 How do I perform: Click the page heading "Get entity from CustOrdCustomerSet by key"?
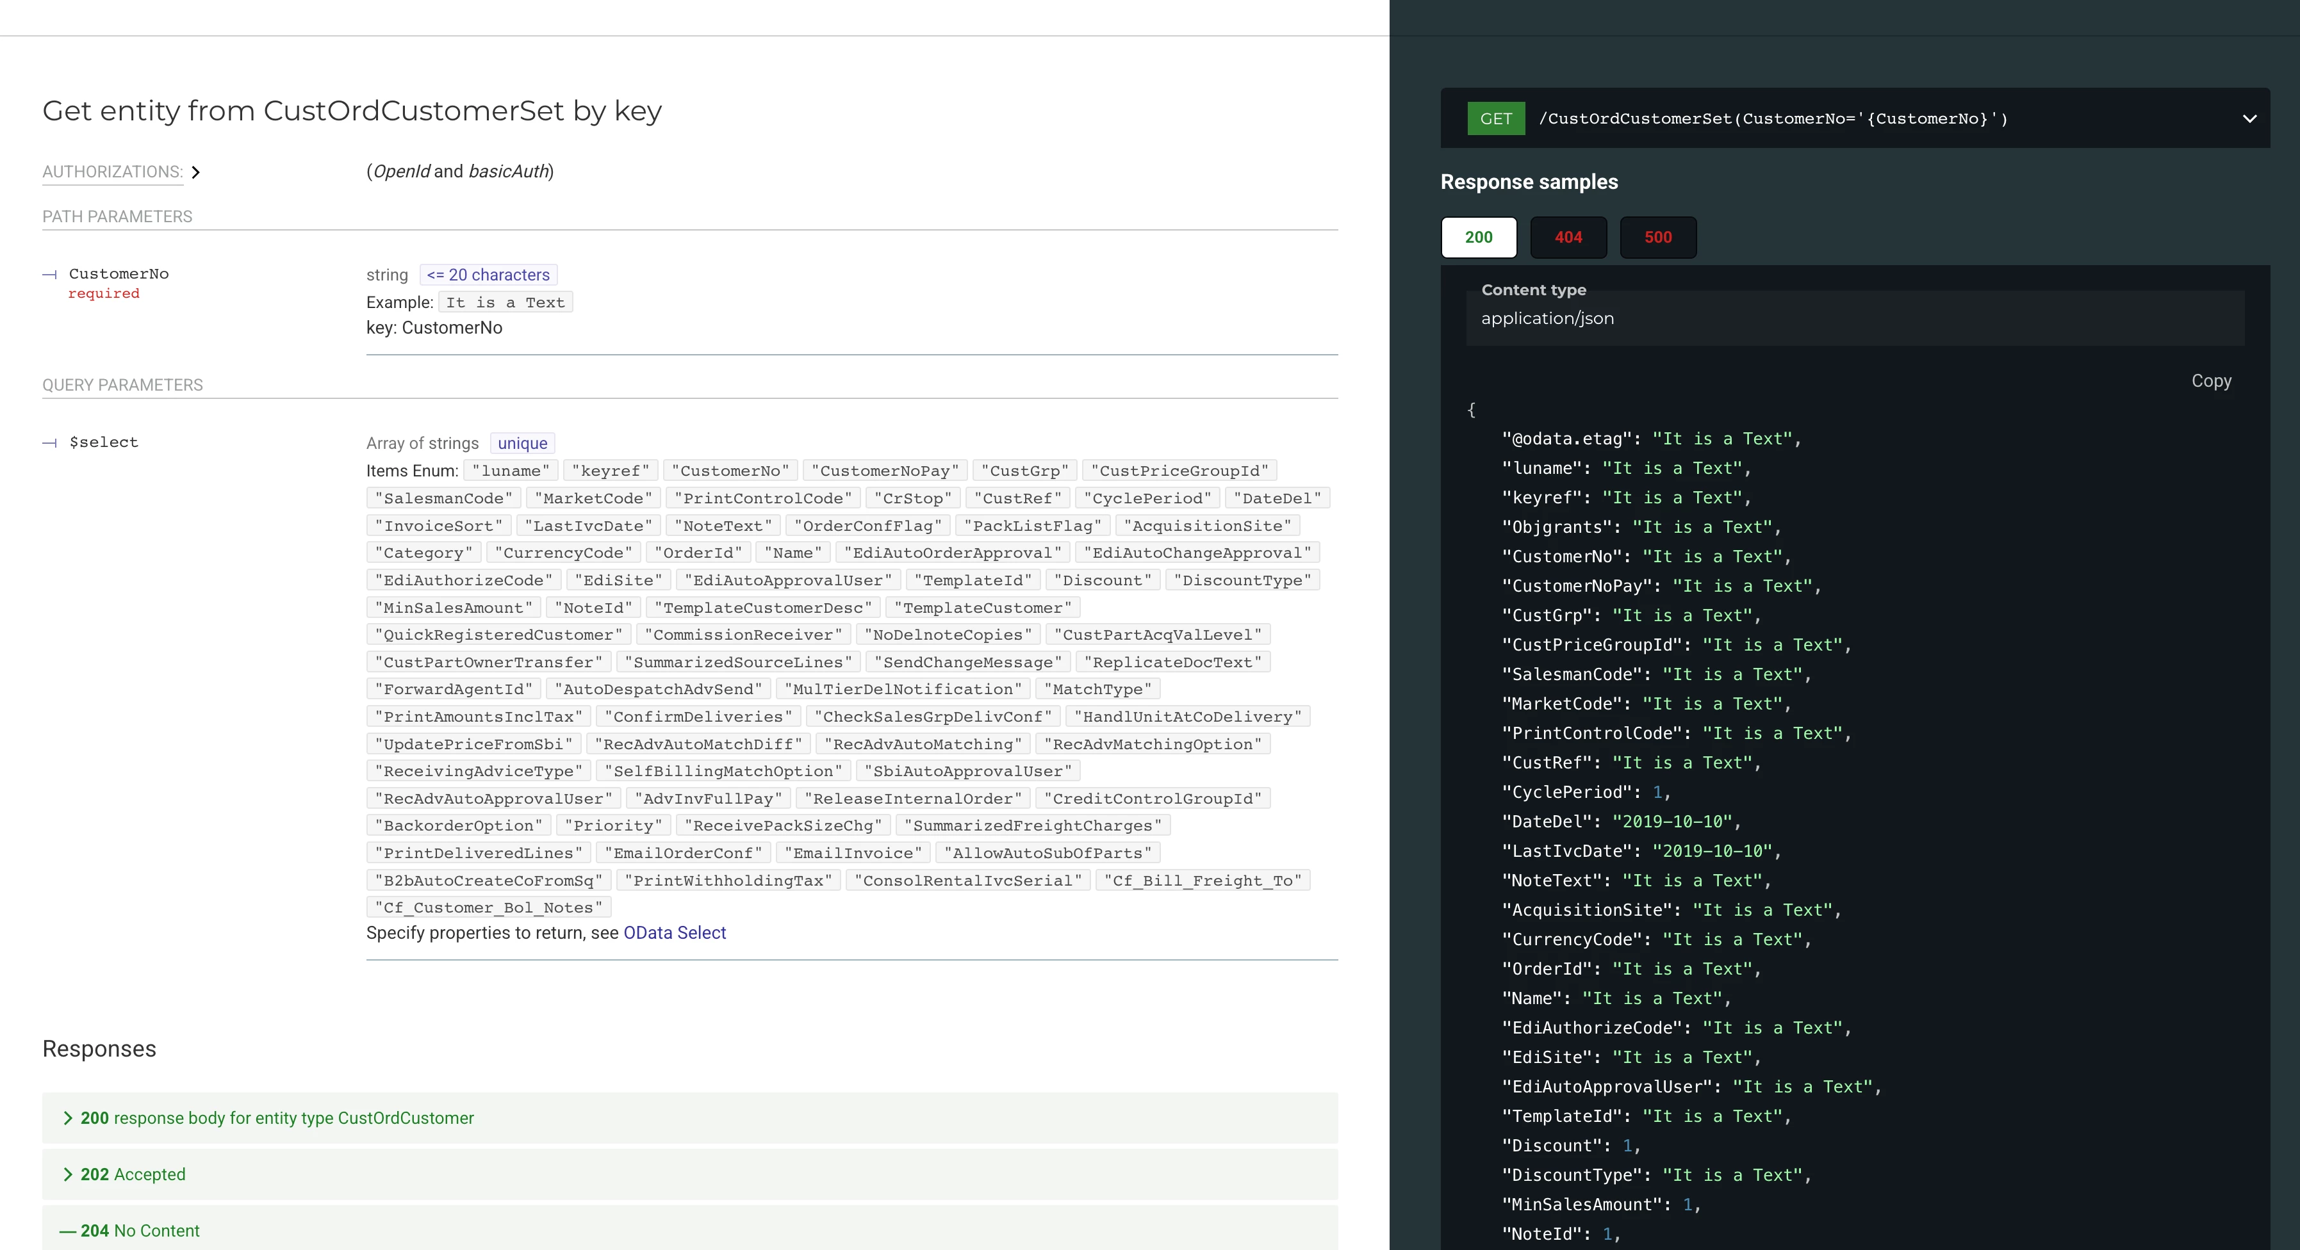(x=352, y=111)
